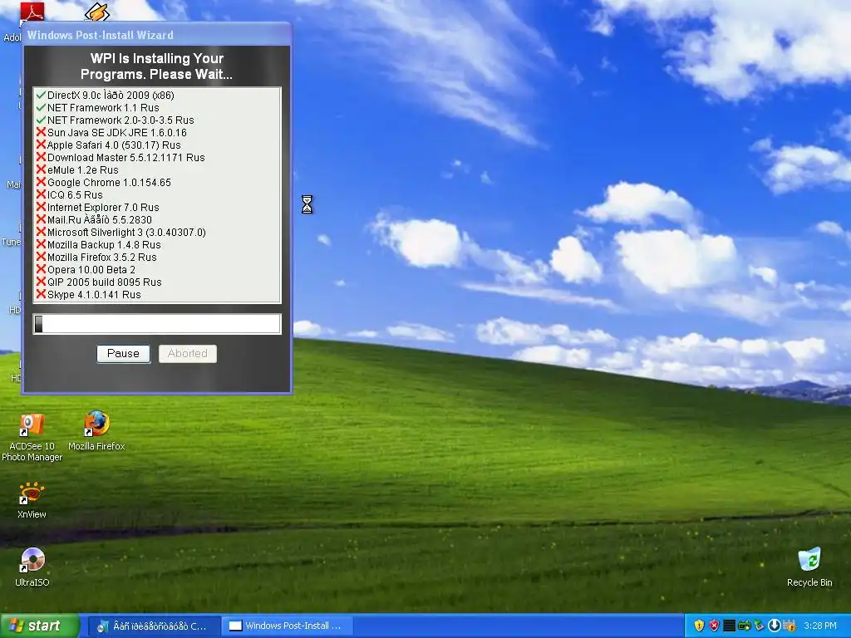851x638 pixels.
Task: Click the red X beside Google Chrome 1.0.154.65
Action: click(x=41, y=182)
